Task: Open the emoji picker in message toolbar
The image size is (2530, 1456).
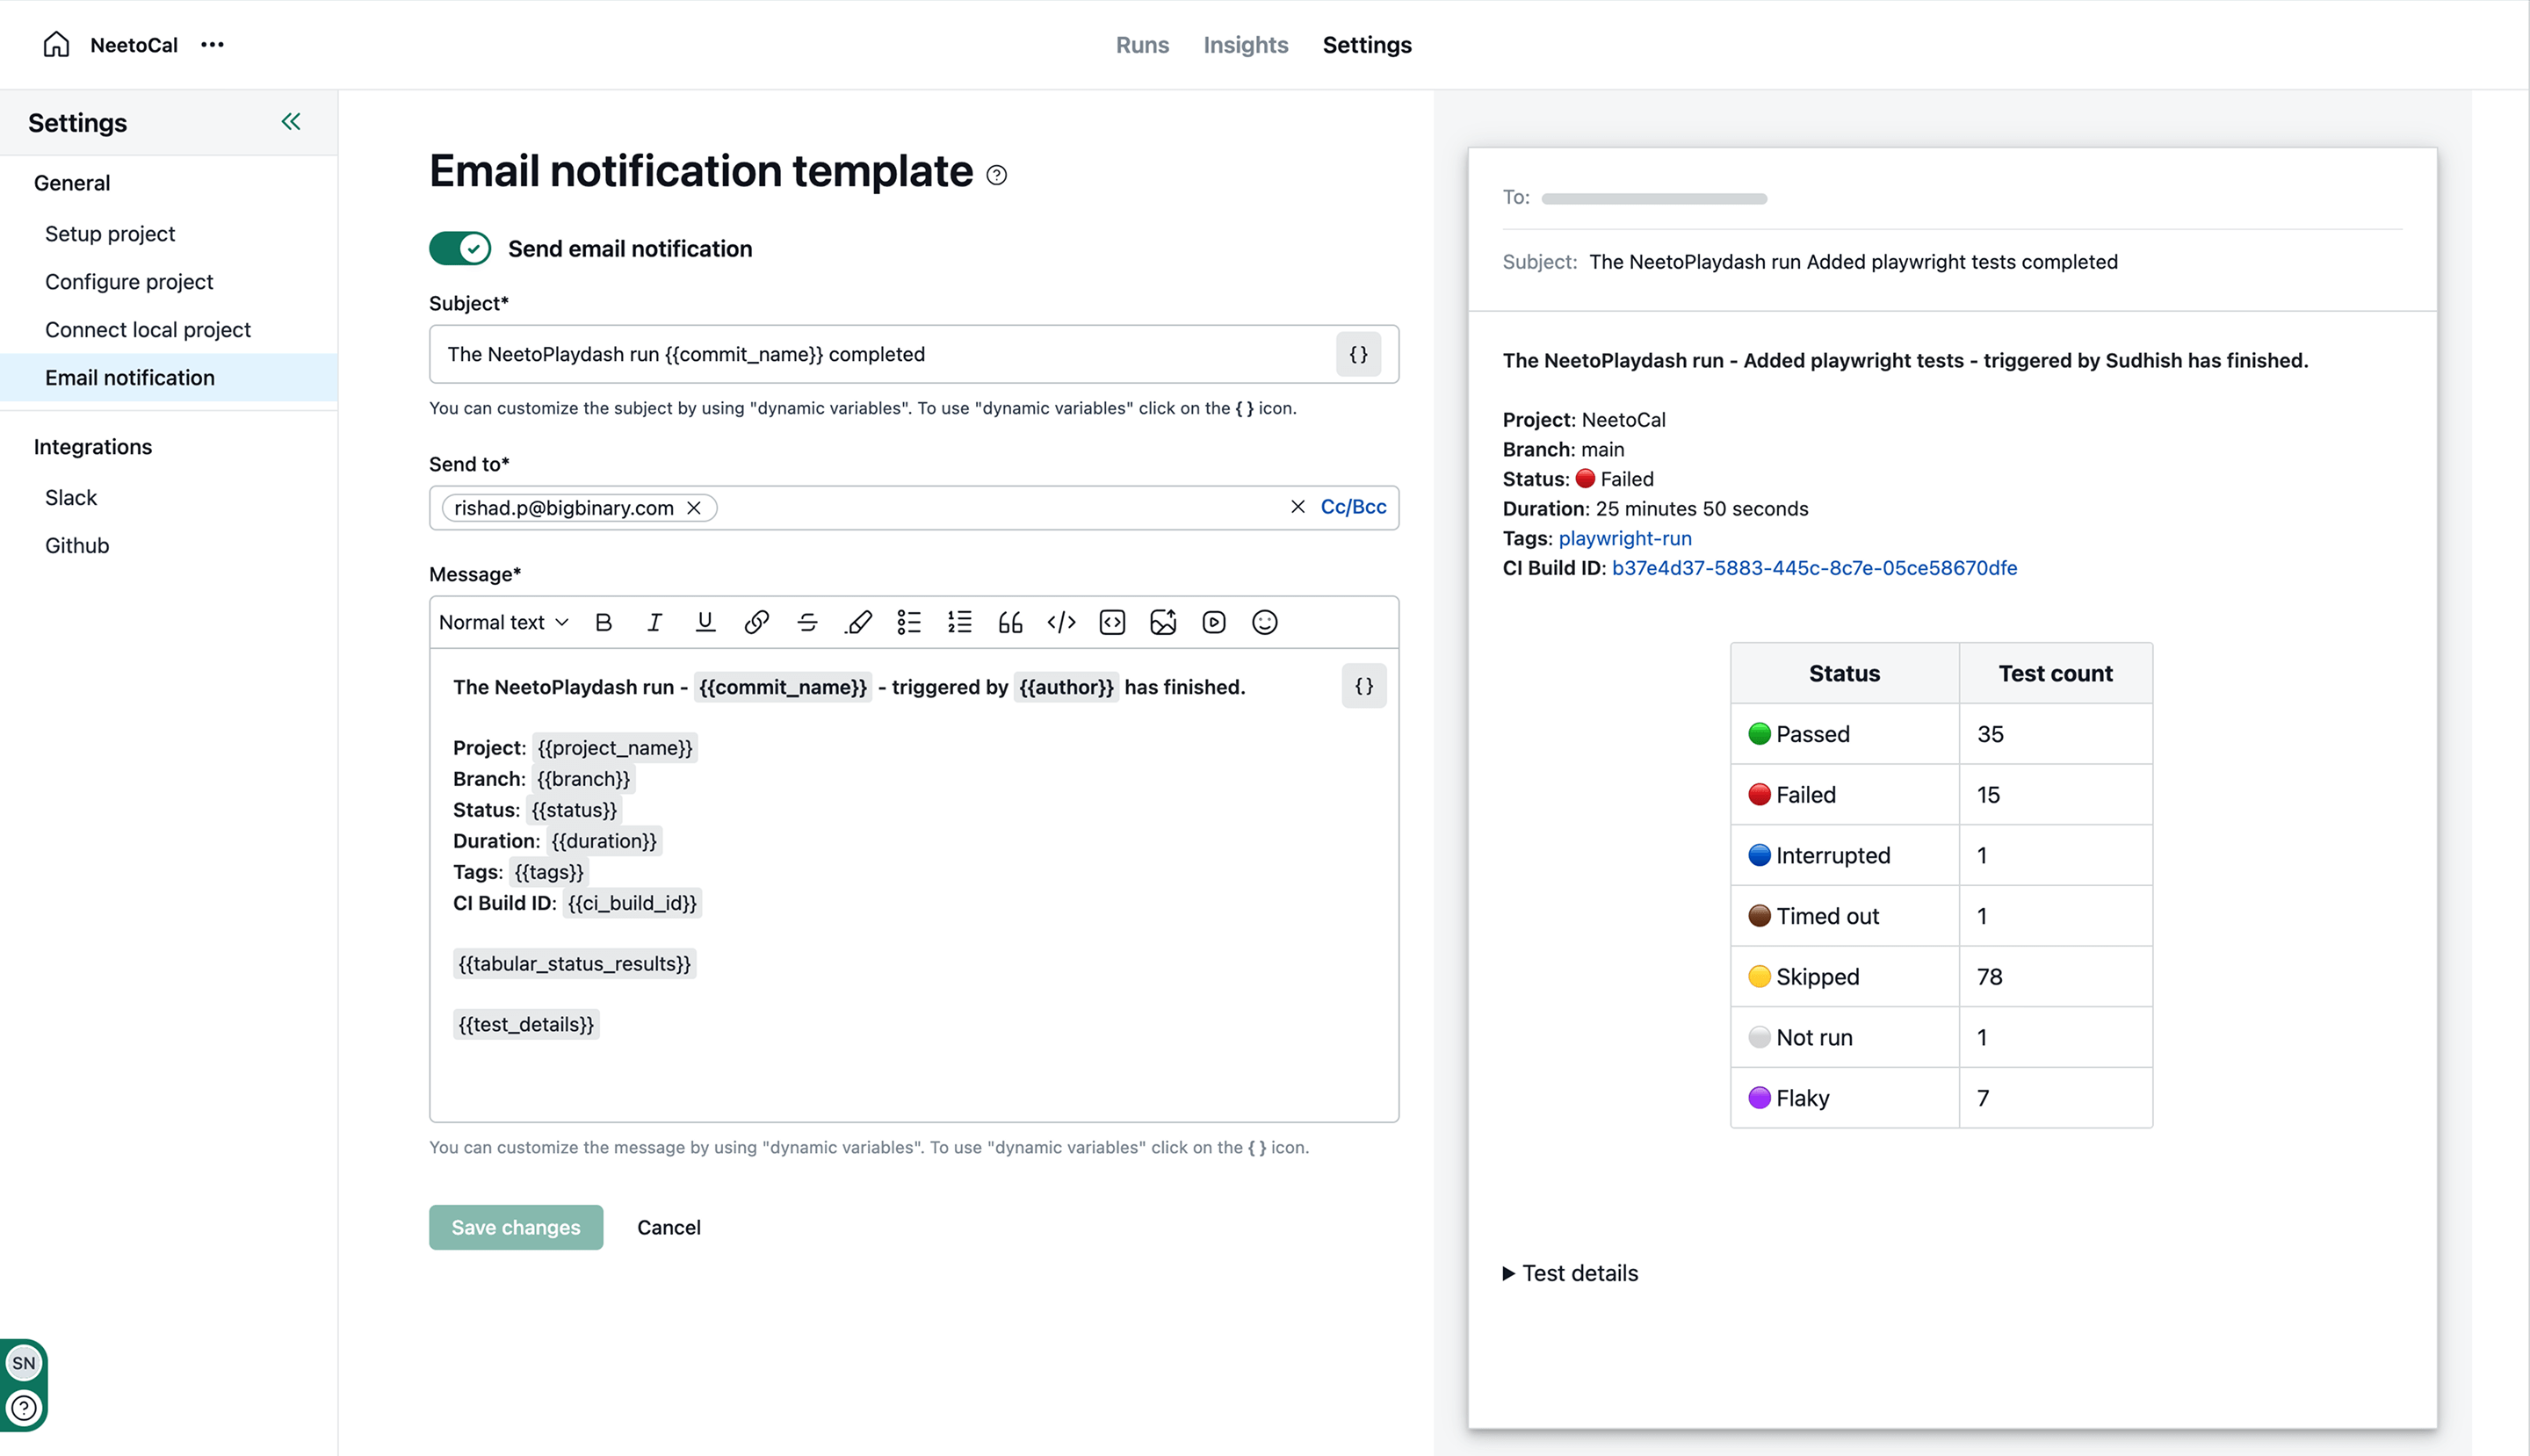Action: [x=1264, y=622]
